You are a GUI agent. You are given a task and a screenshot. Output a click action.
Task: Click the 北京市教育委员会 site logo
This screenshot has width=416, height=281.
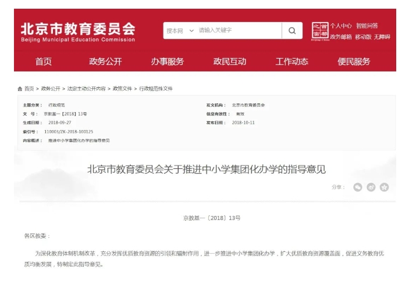(77, 31)
